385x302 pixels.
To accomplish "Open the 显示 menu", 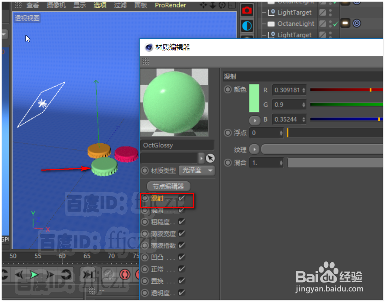I will click(x=80, y=5).
